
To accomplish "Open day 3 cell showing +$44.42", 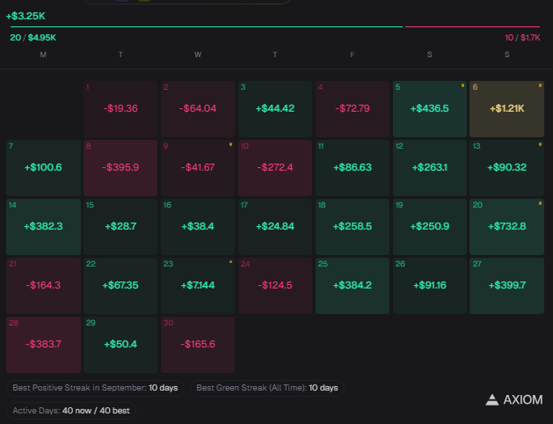I will point(275,109).
